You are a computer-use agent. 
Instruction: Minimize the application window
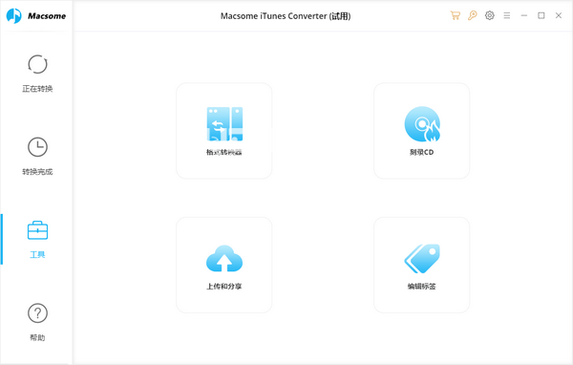(524, 15)
